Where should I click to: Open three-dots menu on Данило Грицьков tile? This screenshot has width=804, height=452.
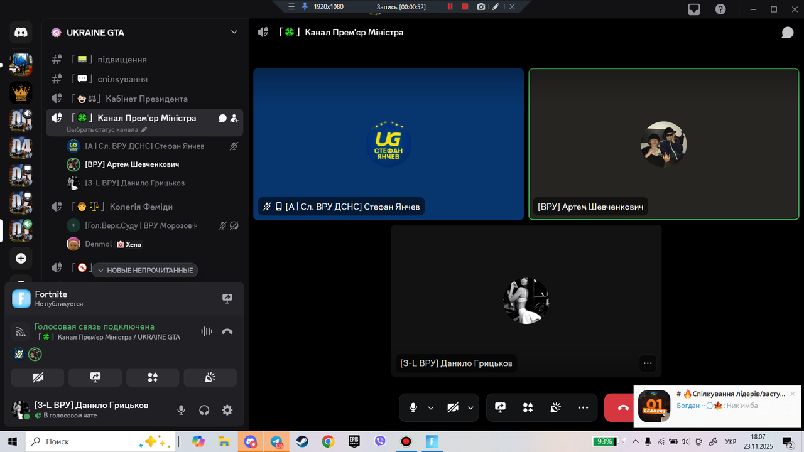click(648, 363)
